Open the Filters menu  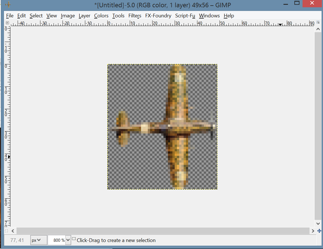pyautogui.click(x=135, y=16)
